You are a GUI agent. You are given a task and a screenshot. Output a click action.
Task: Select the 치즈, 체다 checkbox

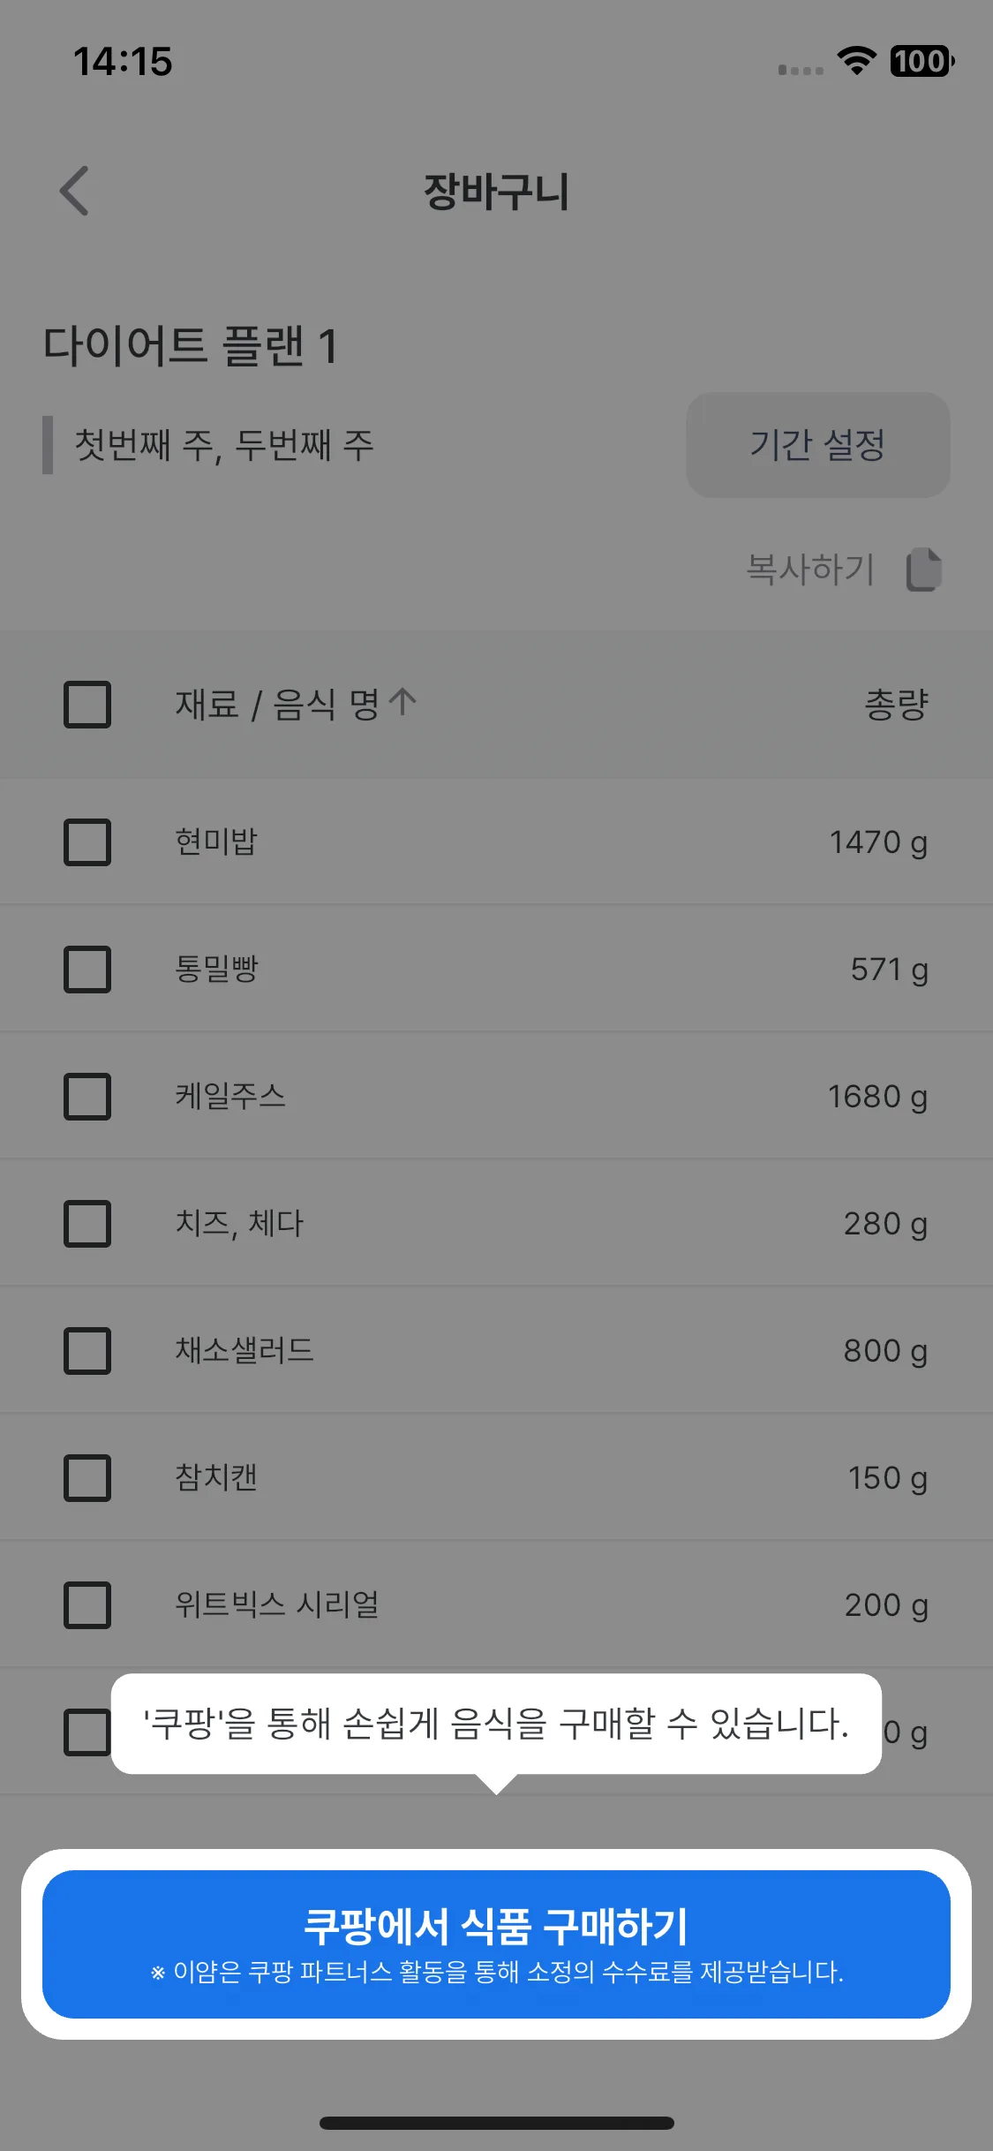(x=87, y=1224)
